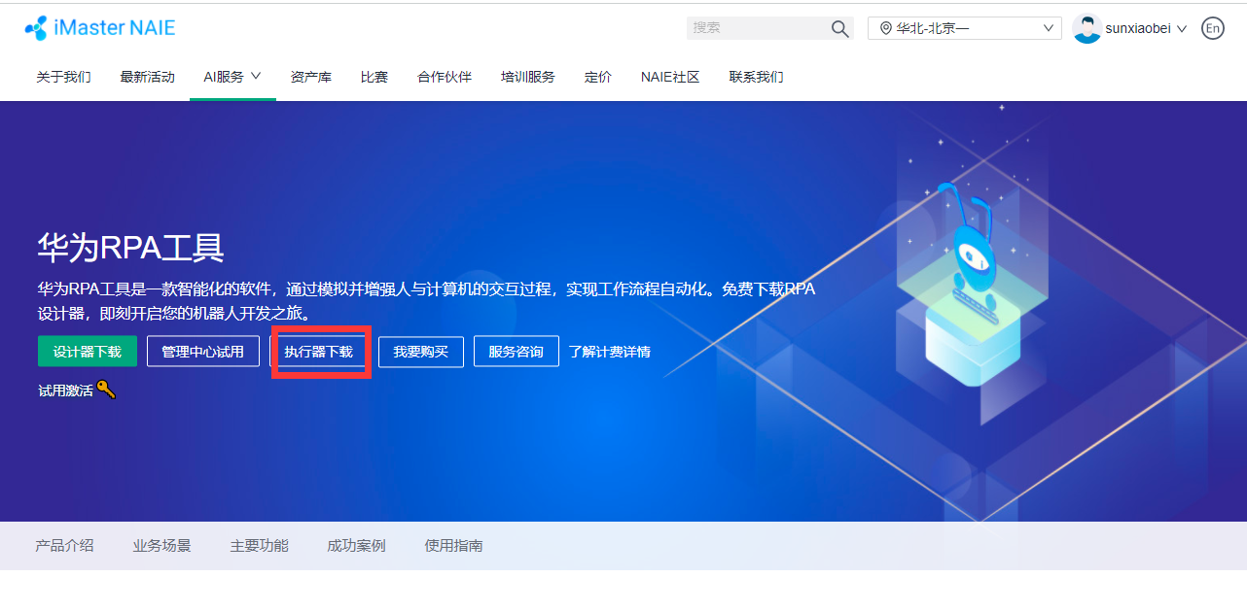Switch language with the En icon
The height and width of the screenshot is (611, 1247).
point(1212,28)
